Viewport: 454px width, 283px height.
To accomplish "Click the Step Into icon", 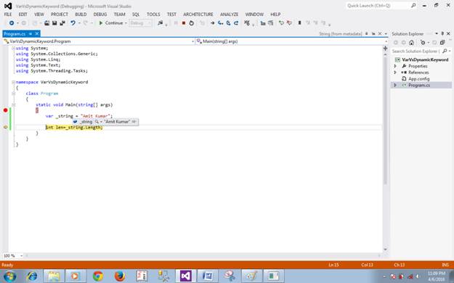I will [x=220, y=23].
